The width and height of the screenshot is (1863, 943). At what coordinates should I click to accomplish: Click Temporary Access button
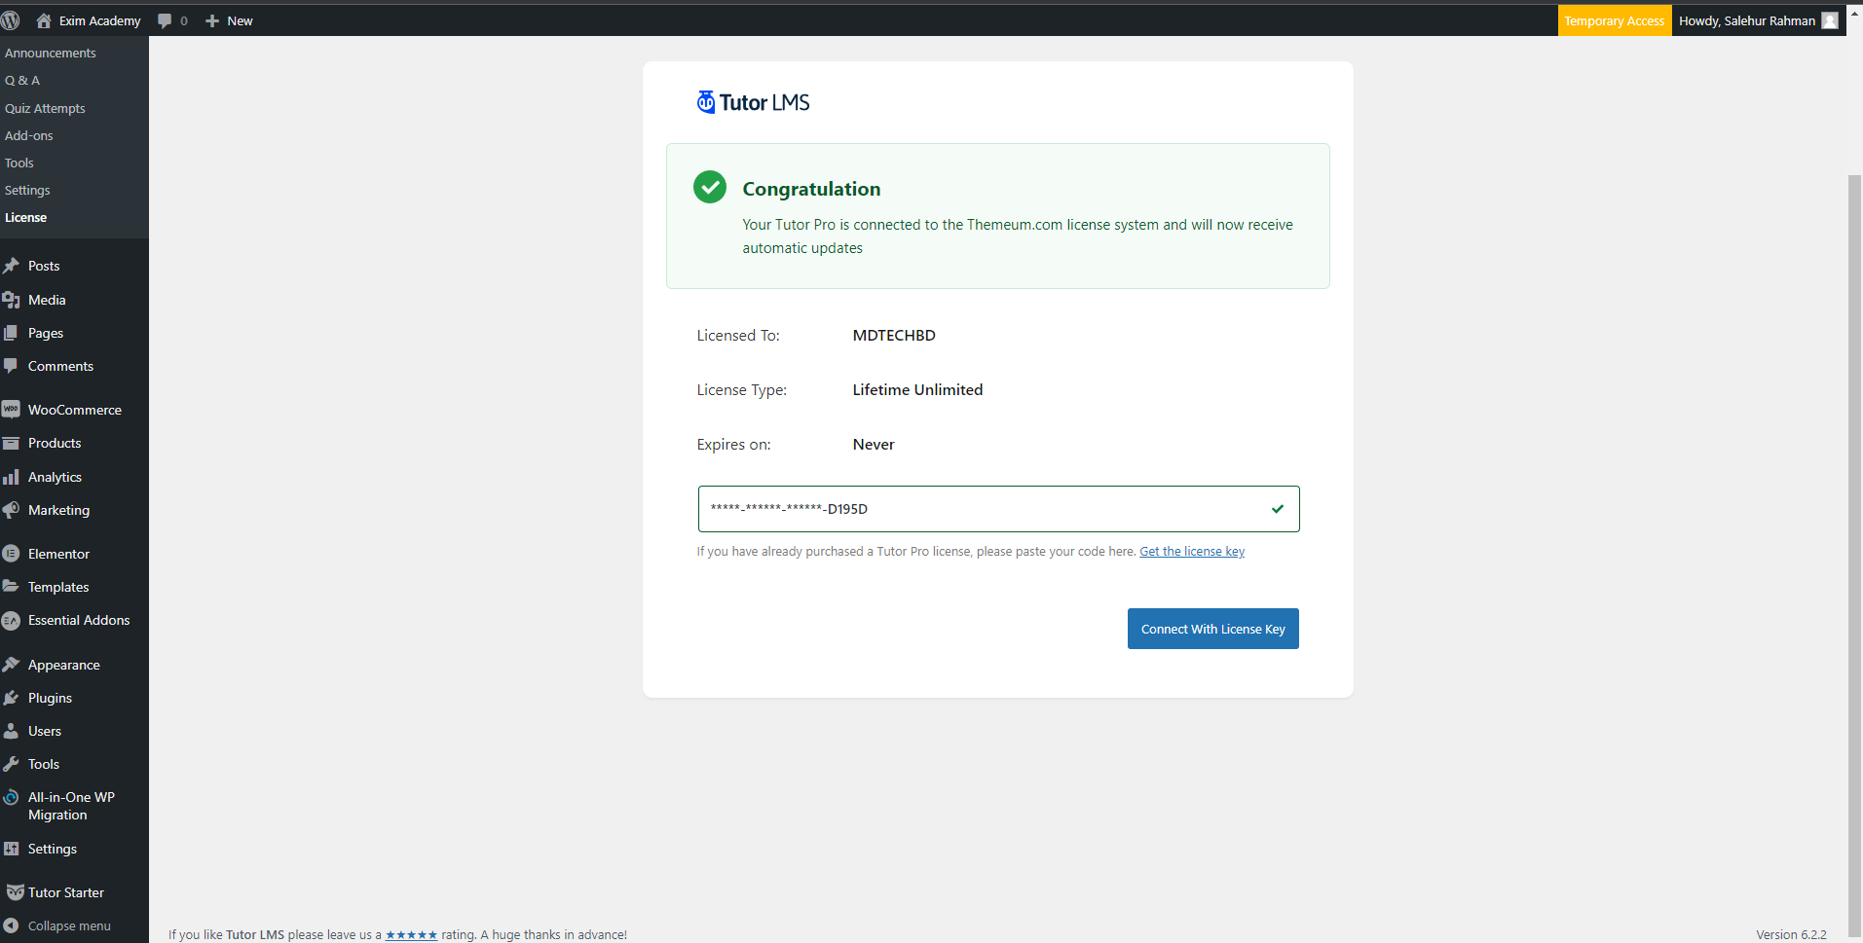(x=1615, y=20)
